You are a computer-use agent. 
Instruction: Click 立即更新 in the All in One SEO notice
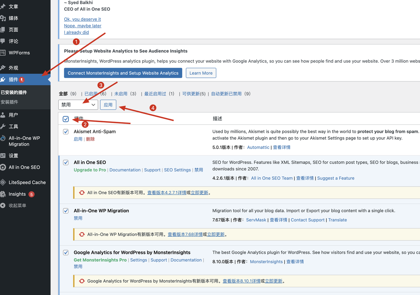click(x=199, y=193)
